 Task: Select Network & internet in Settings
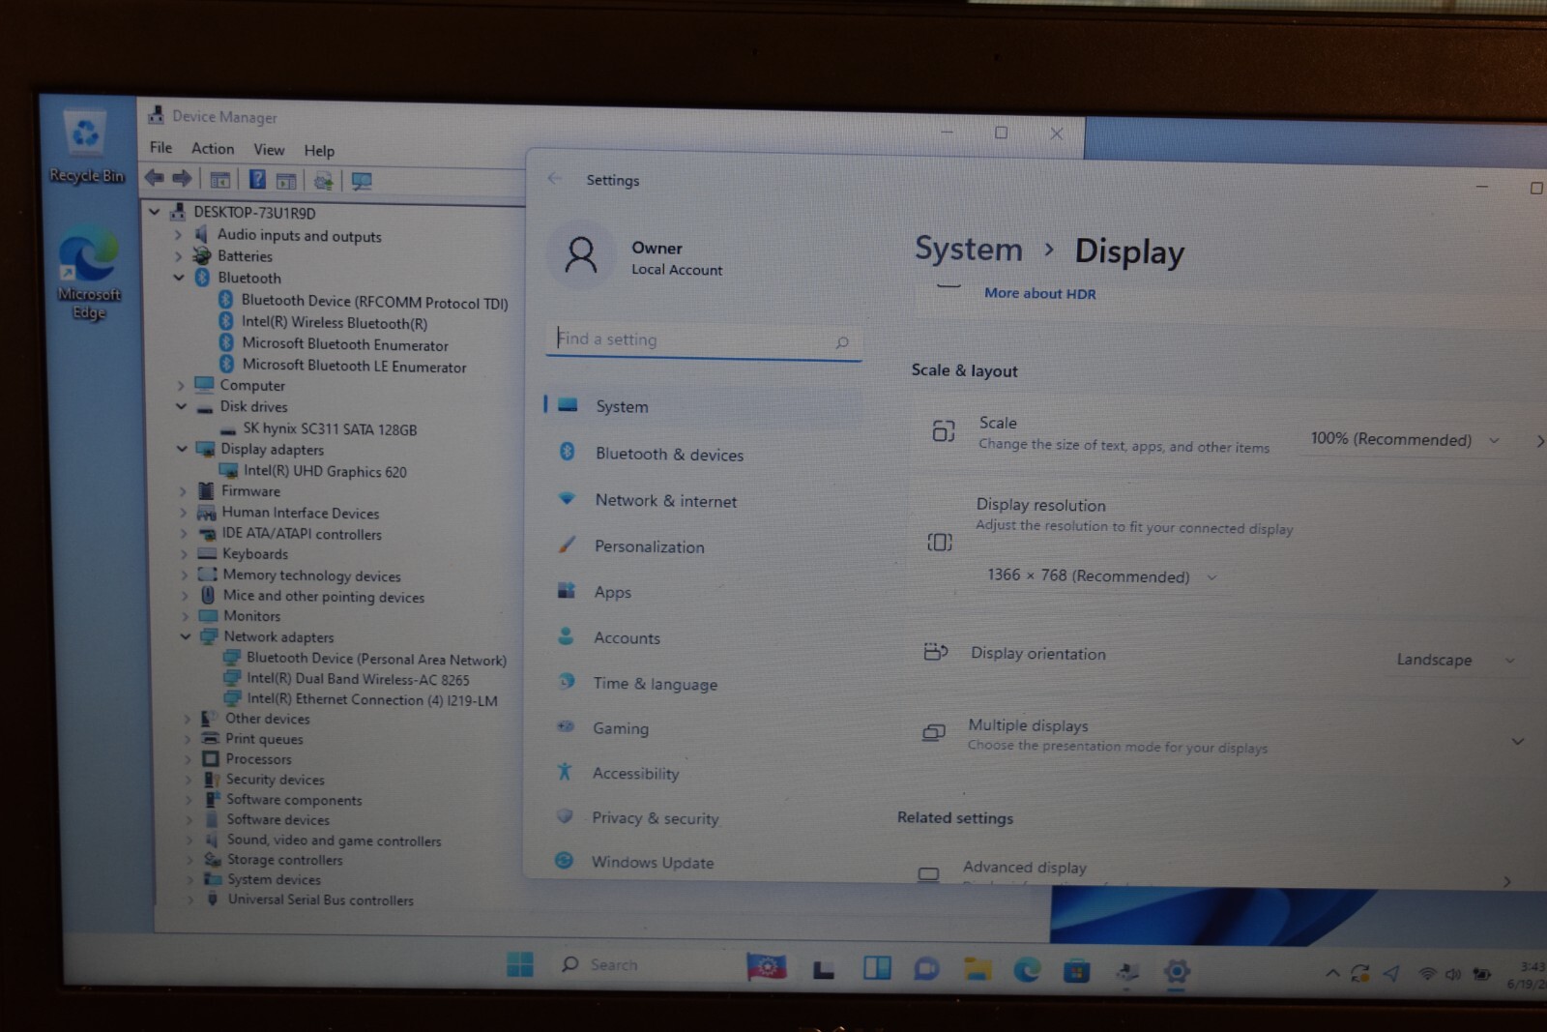[702, 500]
